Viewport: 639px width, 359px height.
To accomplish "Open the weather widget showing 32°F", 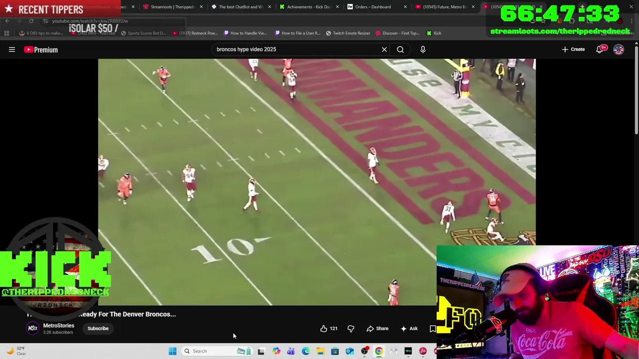I will coord(16,351).
